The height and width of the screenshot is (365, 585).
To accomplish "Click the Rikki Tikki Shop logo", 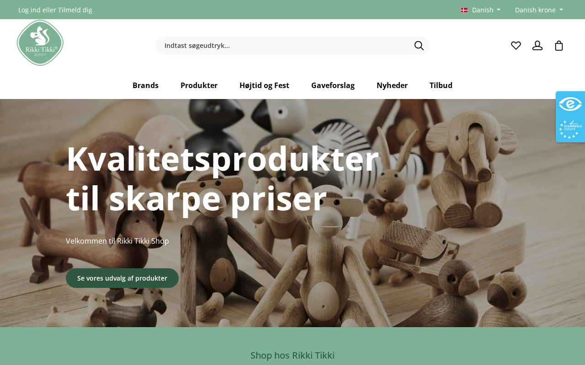I will coord(40,43).
